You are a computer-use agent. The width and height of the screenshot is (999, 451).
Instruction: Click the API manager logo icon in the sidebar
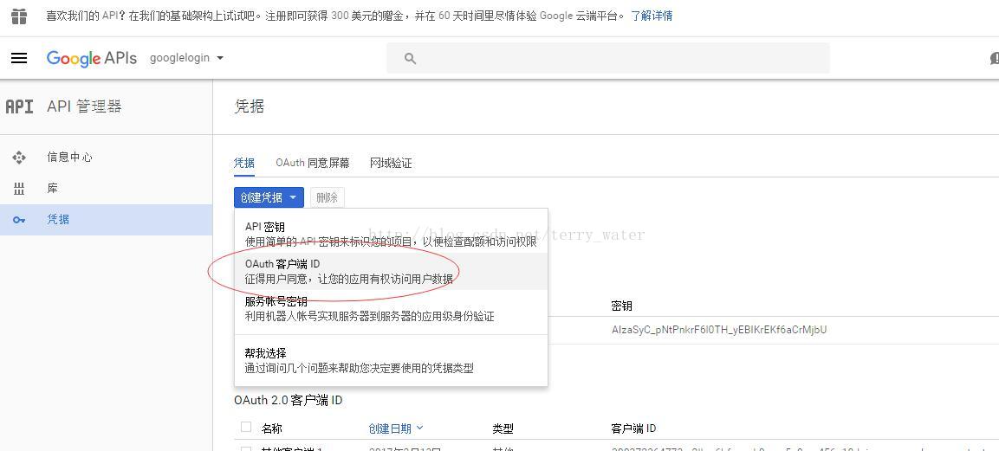[x=19, y=106]
